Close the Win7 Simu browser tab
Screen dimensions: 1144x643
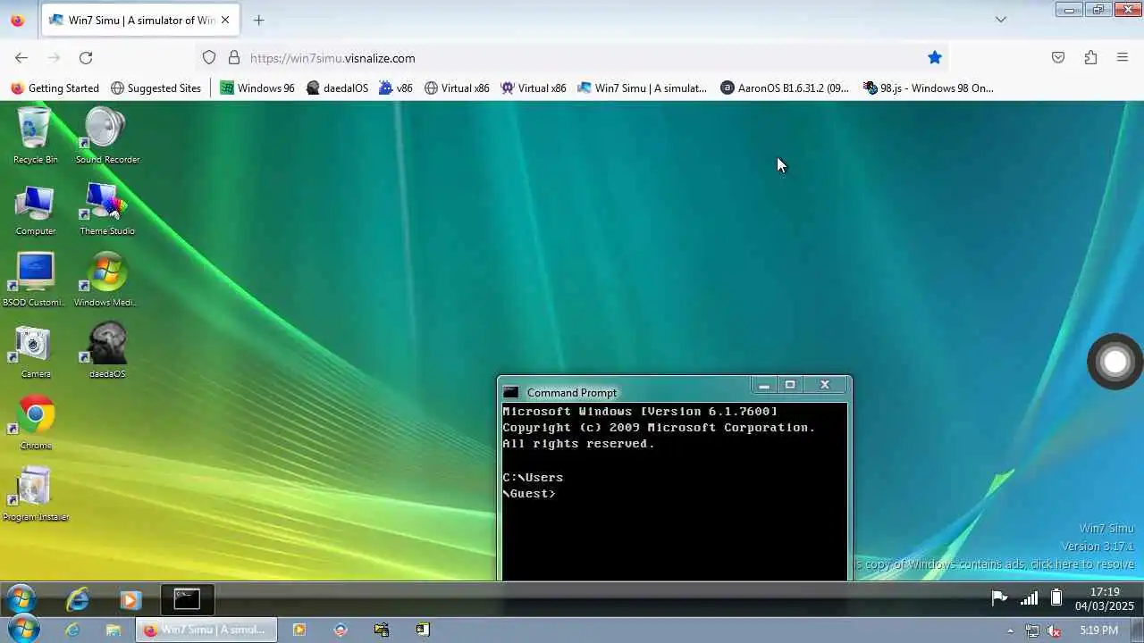click(225, 20)
